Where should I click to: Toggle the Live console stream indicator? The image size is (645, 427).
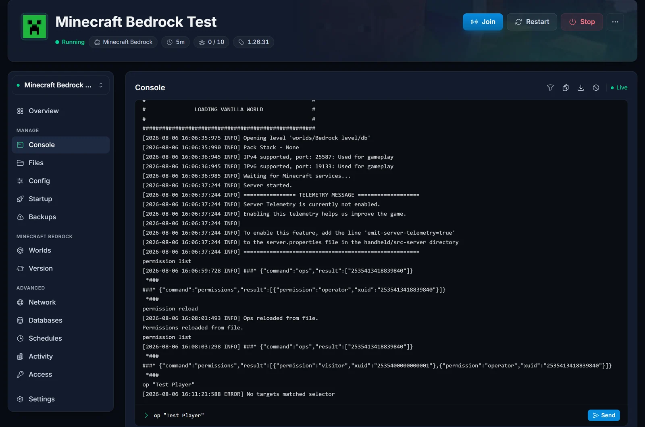tap(619, 87)
